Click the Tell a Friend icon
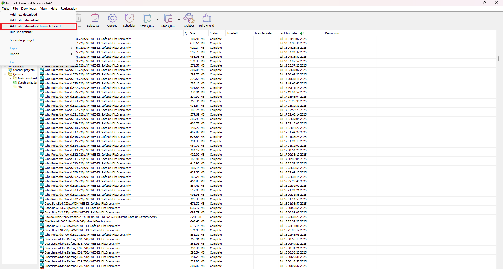This screenshot has height=269, width=503. [x=206, y=19]
